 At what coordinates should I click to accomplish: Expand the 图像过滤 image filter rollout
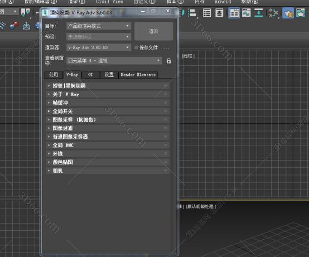pyautogui.click(x=108, y=128)
